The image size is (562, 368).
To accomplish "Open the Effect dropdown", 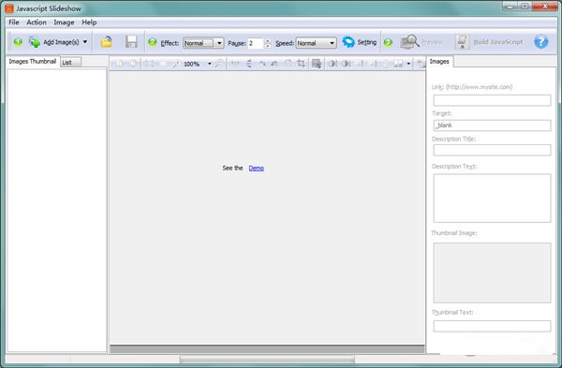I will click(x=203, y=43).
